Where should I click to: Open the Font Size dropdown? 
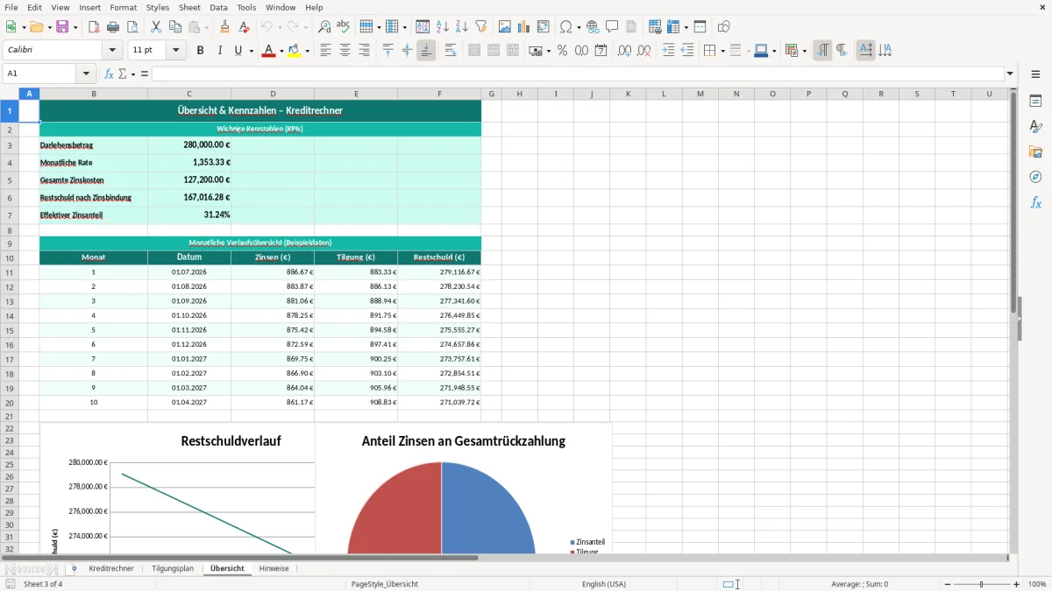[176, 51]
